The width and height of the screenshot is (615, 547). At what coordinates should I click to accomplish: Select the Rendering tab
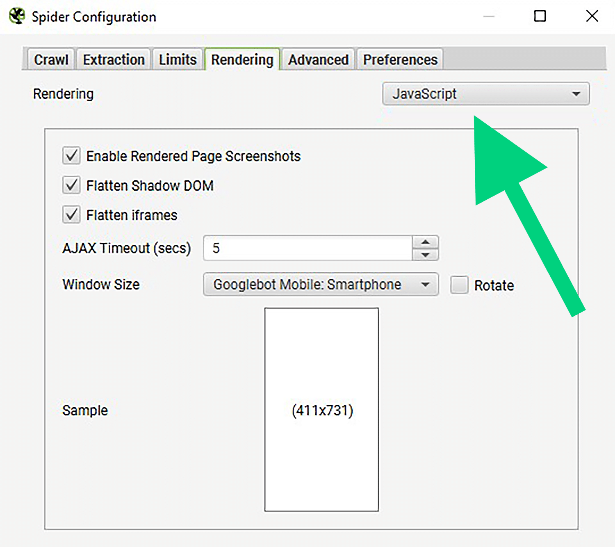[242, 59]
